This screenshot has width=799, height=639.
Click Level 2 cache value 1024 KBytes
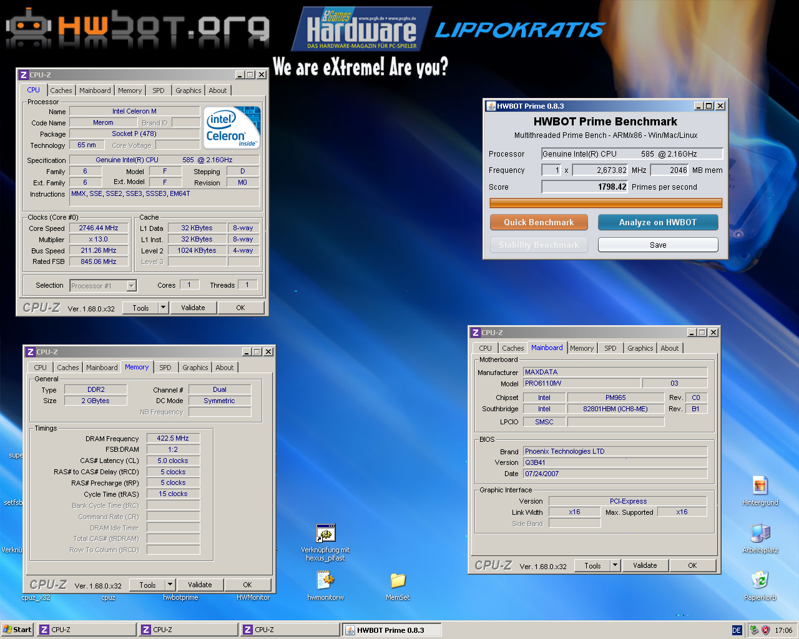197,251
